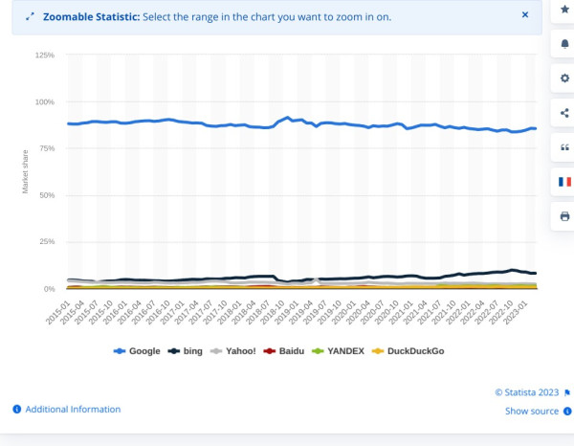Screen dimensions: 574x446
Task: Toggle DuckDuckGo series in chart legend
Action: pos(408,351)
